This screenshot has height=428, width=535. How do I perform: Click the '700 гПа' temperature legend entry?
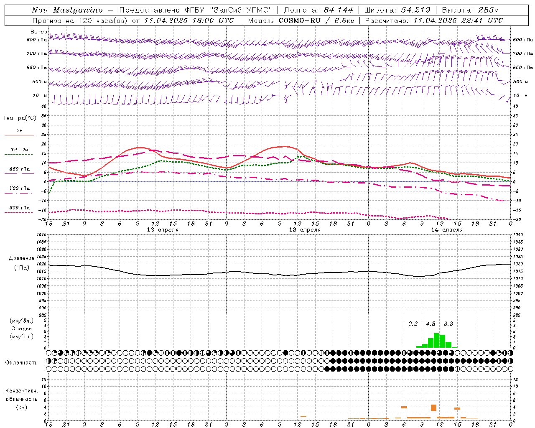coord(20,188)
